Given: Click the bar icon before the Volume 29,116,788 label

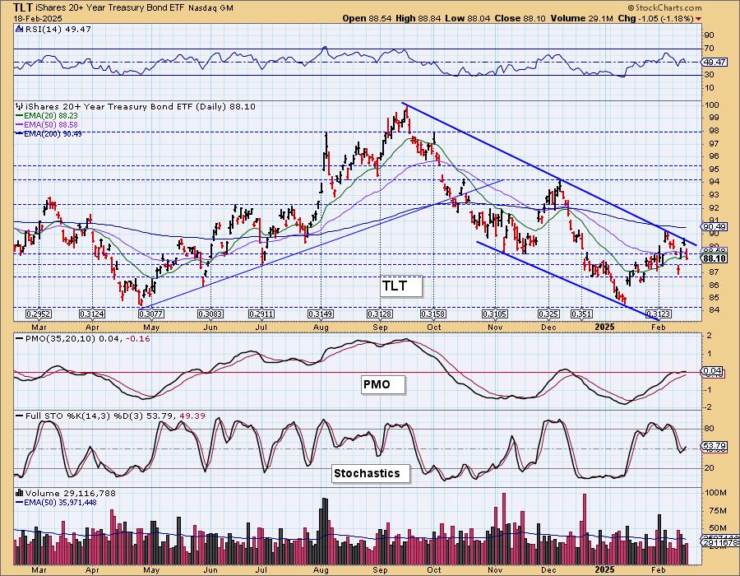Looking at the screenshot, I should point(20,493).
